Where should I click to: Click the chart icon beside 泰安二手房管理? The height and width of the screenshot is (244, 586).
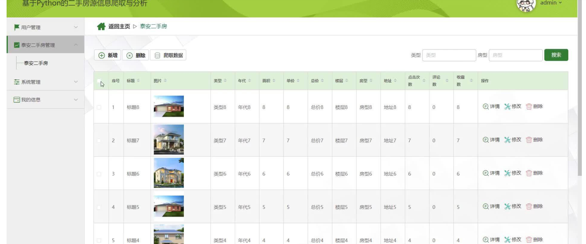click(17, 45)
